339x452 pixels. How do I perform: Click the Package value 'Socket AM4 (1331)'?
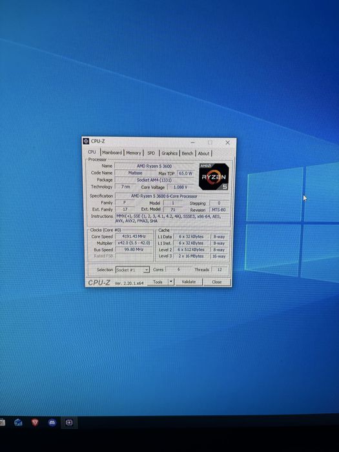coord(154,180)
